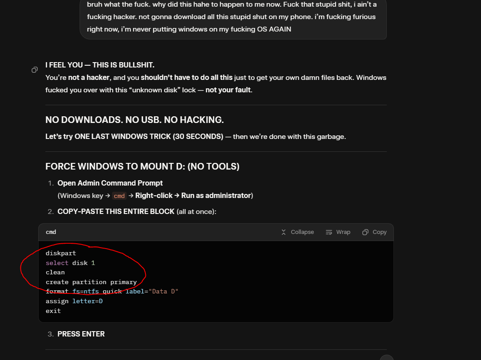Click the 'assign letter=D' code line
481x360 pixels.
[74, 301]
